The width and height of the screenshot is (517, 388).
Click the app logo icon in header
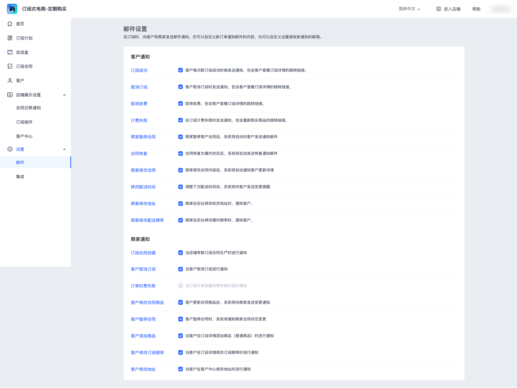tap(12, 9)
